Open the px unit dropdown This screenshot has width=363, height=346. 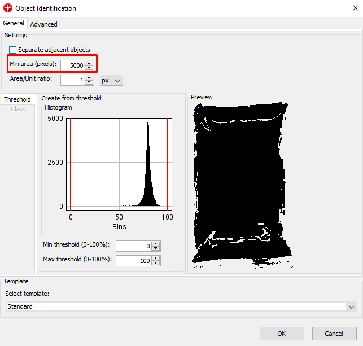coord(111,81)
